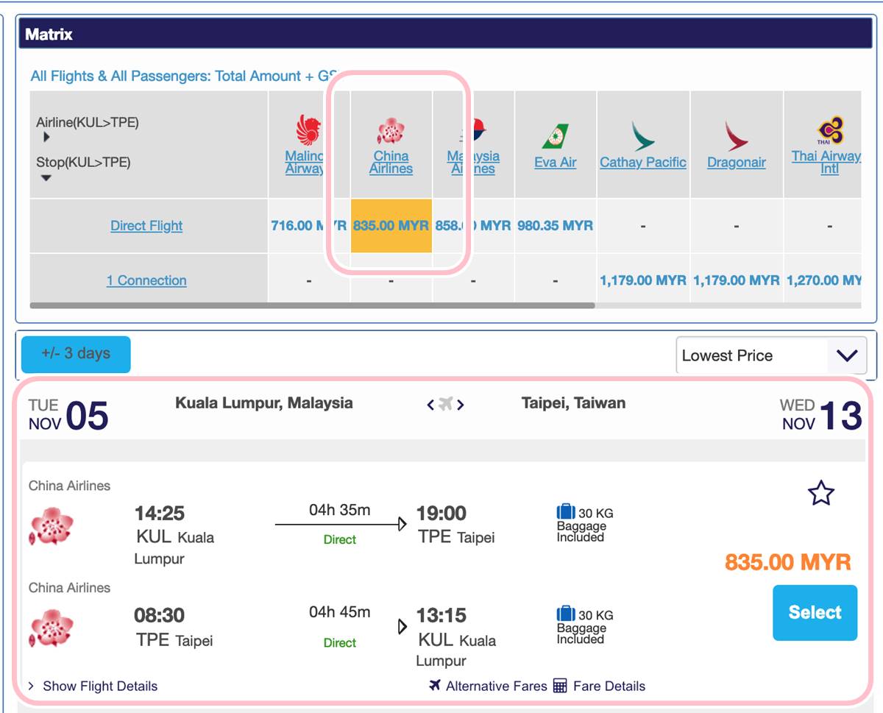Screen dimensions: 883x713
Task: Pick the highlighted 835.00 MYR matrix cell
Action: coord(391,226)
